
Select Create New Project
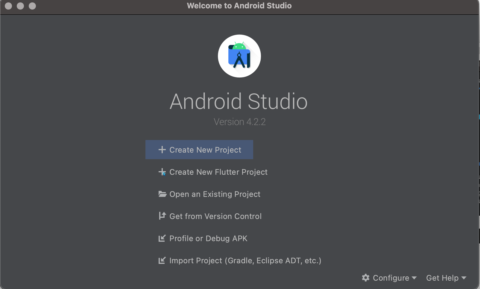(x=199, y=150)
